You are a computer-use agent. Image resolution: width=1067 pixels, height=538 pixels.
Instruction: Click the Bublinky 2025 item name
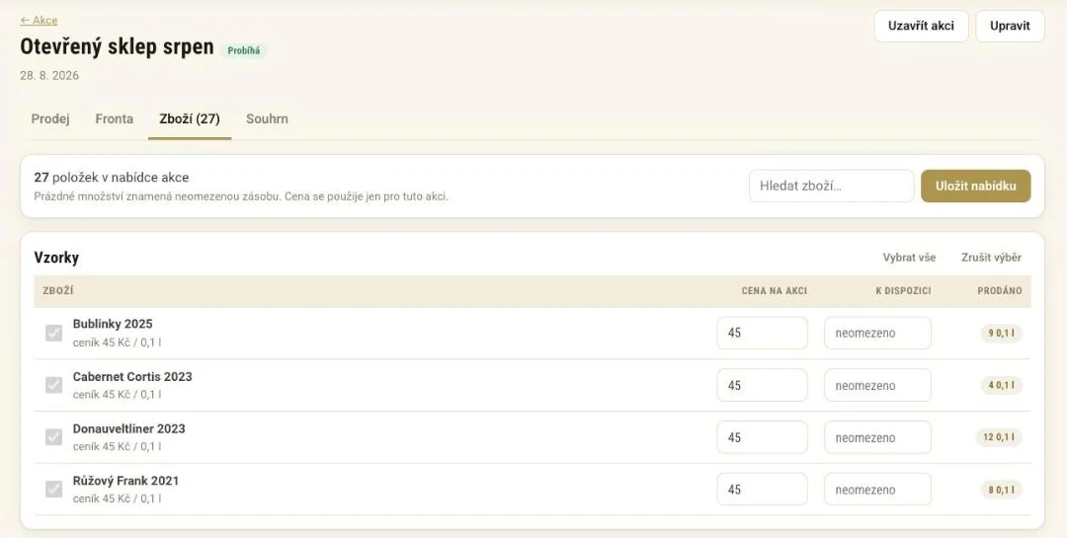coord(113,324)
